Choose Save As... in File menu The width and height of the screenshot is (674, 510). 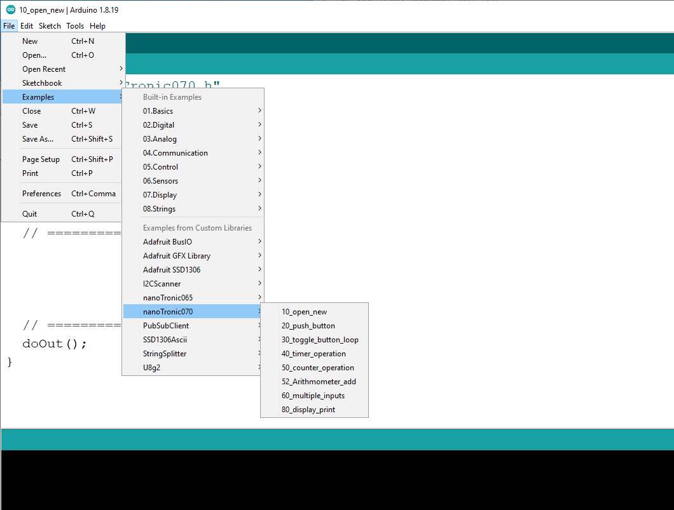point(38,139)
